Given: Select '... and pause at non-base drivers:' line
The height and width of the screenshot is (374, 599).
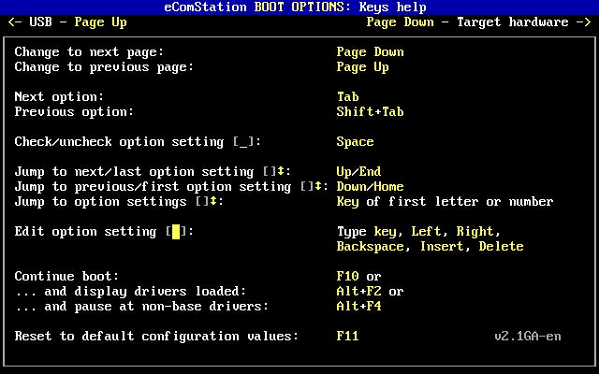Looking at the screenshot, I should [x=141, y=307].
